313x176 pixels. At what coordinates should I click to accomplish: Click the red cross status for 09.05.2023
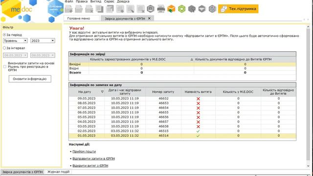tap(198, 99)
